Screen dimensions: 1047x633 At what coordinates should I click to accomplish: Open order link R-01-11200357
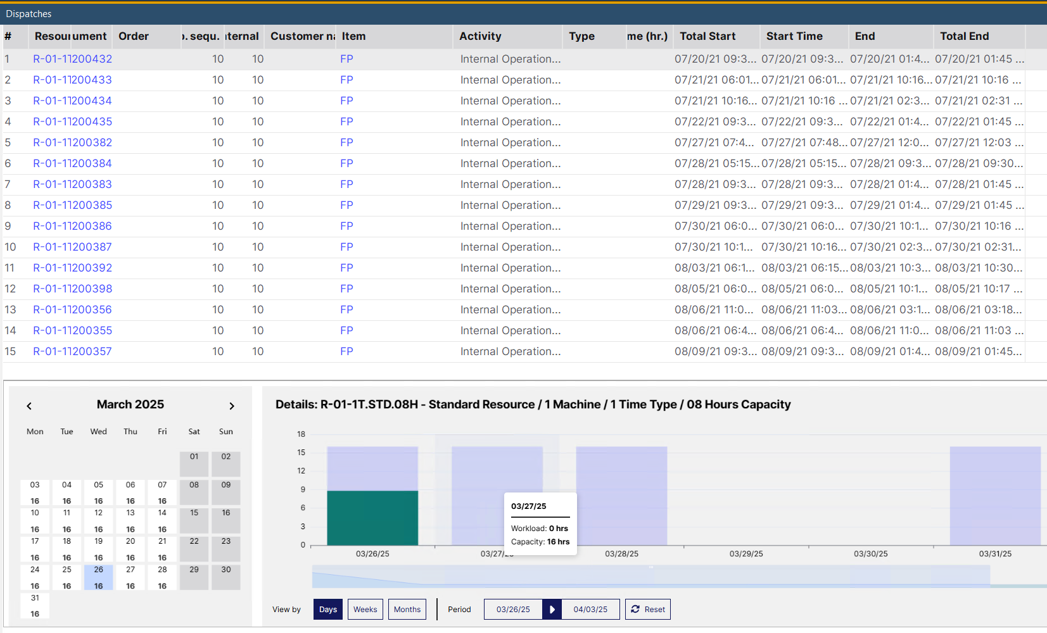(x=72, y=351)
